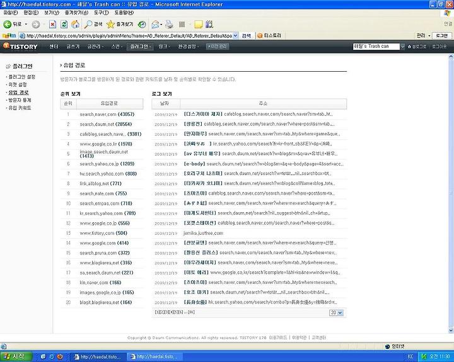
Task: Open 위젯 설정 in the sidebar
Action: (18, 84)
